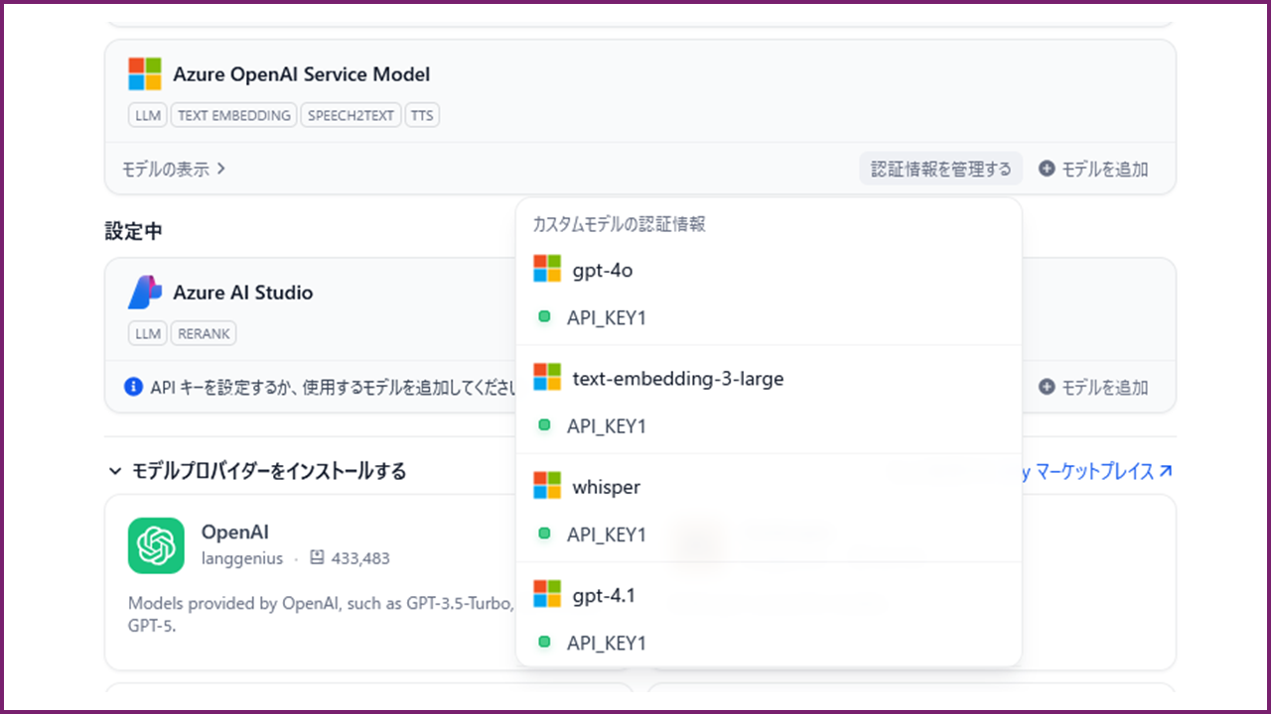Image resolution: width=1271 pixels, height=714 pixels.
Task: Click the Microsoft icon beside text-embedding-3-large
Action: point(547,378)
